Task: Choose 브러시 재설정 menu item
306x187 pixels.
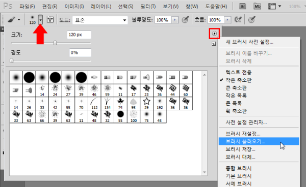Action: (259, 134)
